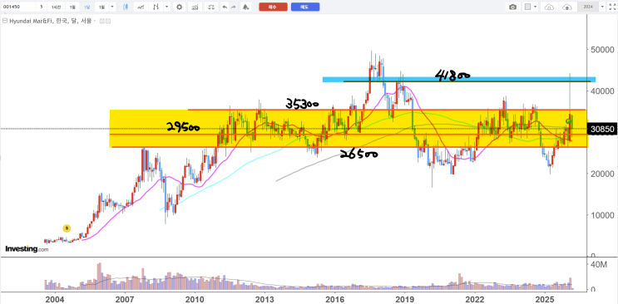Viewport: 618px width, 304px height.
Task: Redo the chart action
Action: coord(234,7)
